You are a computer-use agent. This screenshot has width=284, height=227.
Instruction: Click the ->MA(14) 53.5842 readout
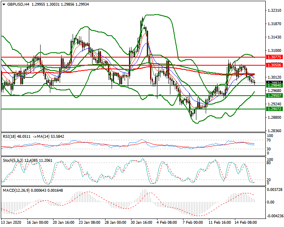coord(48,137)
